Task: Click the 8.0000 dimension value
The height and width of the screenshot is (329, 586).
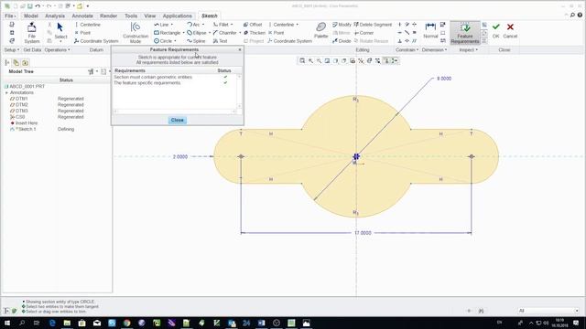Action: 444,79
